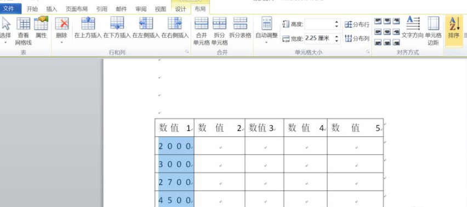Open the 选择 dropdown in table group
467x207 pixels.
(x=5, y=30)
